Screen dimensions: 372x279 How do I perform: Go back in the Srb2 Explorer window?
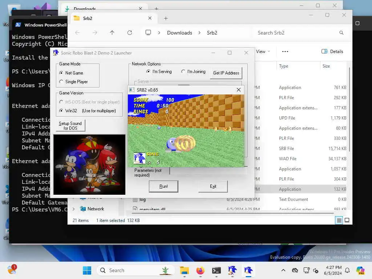(x=77, y=33)
